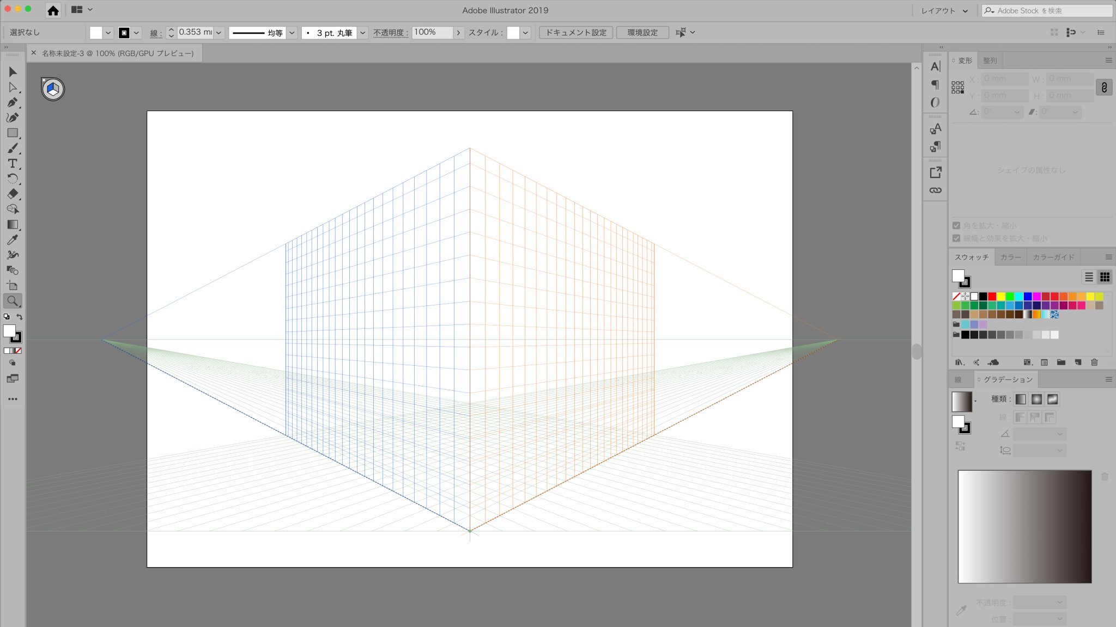Expand the 3 pt. 丸筆 brush dropdown
The image size is (1116, 627).
tap(362, 33)
